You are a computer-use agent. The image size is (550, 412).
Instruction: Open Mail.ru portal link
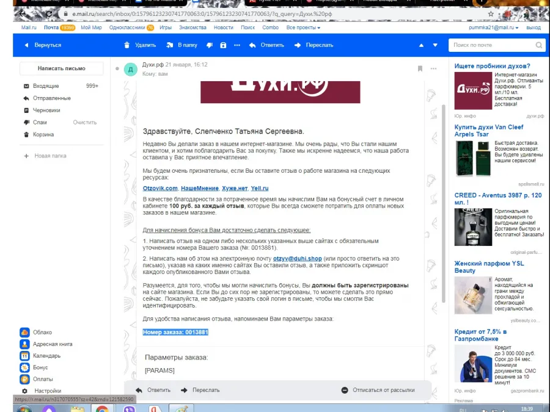coord(29,27)
